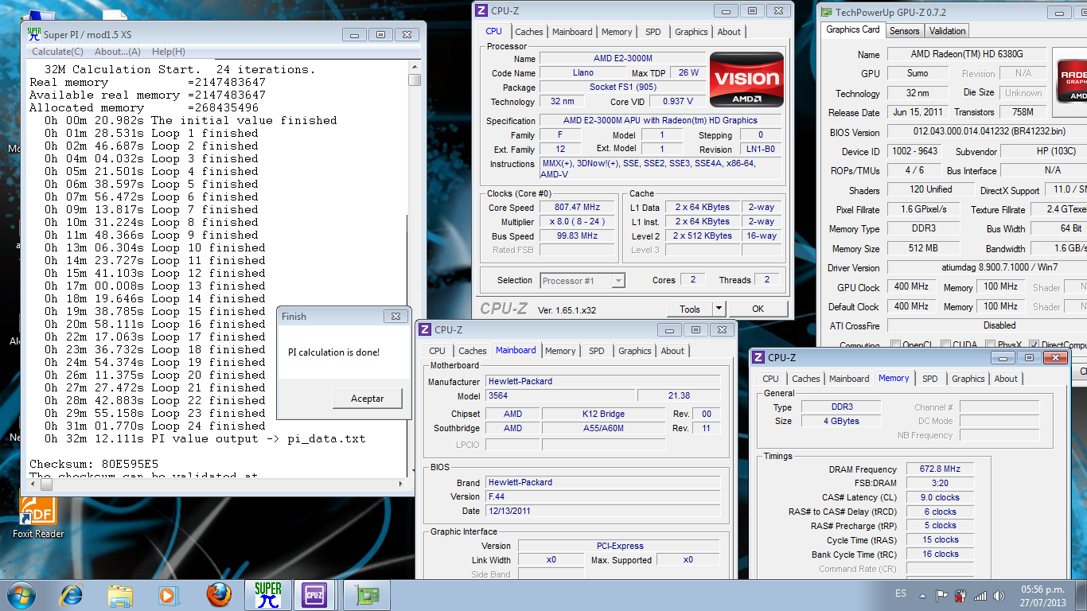Click 'PI calculation is done!' message
Image resolution: width=1087 pixels, height=611 pixels.
[x=333, y=352]
